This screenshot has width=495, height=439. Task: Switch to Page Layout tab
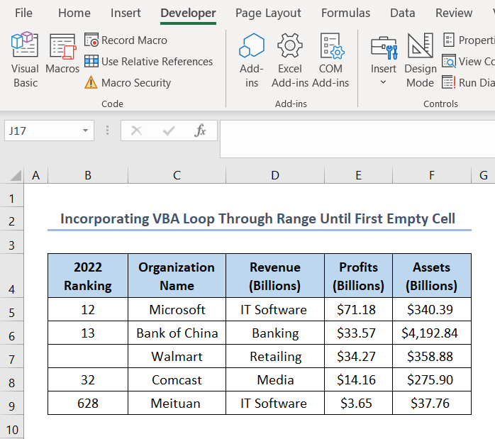(268, 13)
